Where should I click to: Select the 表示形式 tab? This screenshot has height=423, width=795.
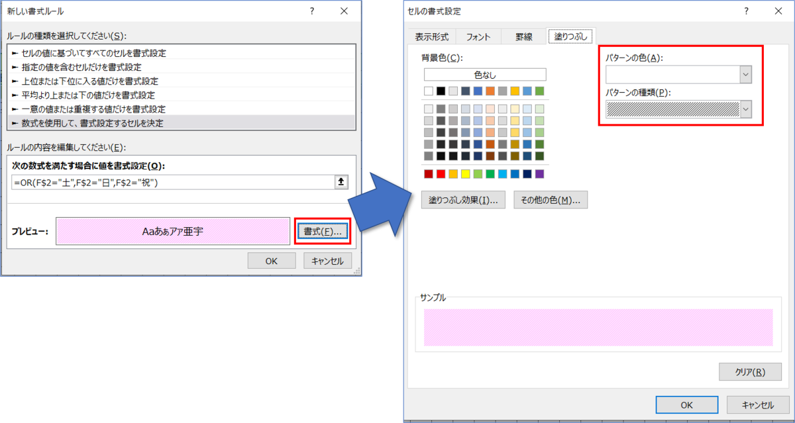tap(432, 37)
